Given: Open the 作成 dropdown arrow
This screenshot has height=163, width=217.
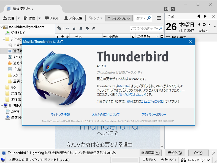Looking at the screenshot, I should pyautogui.click(x=39, y=18).
